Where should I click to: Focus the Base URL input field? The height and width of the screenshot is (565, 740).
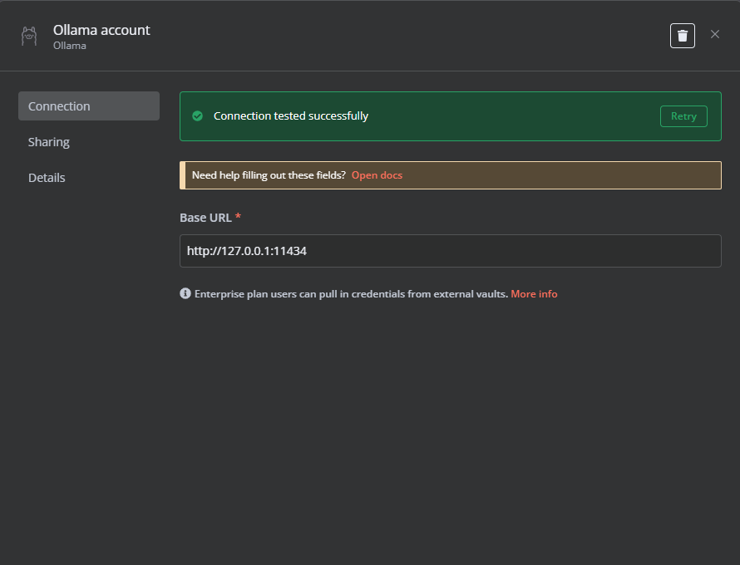[450, 251]
